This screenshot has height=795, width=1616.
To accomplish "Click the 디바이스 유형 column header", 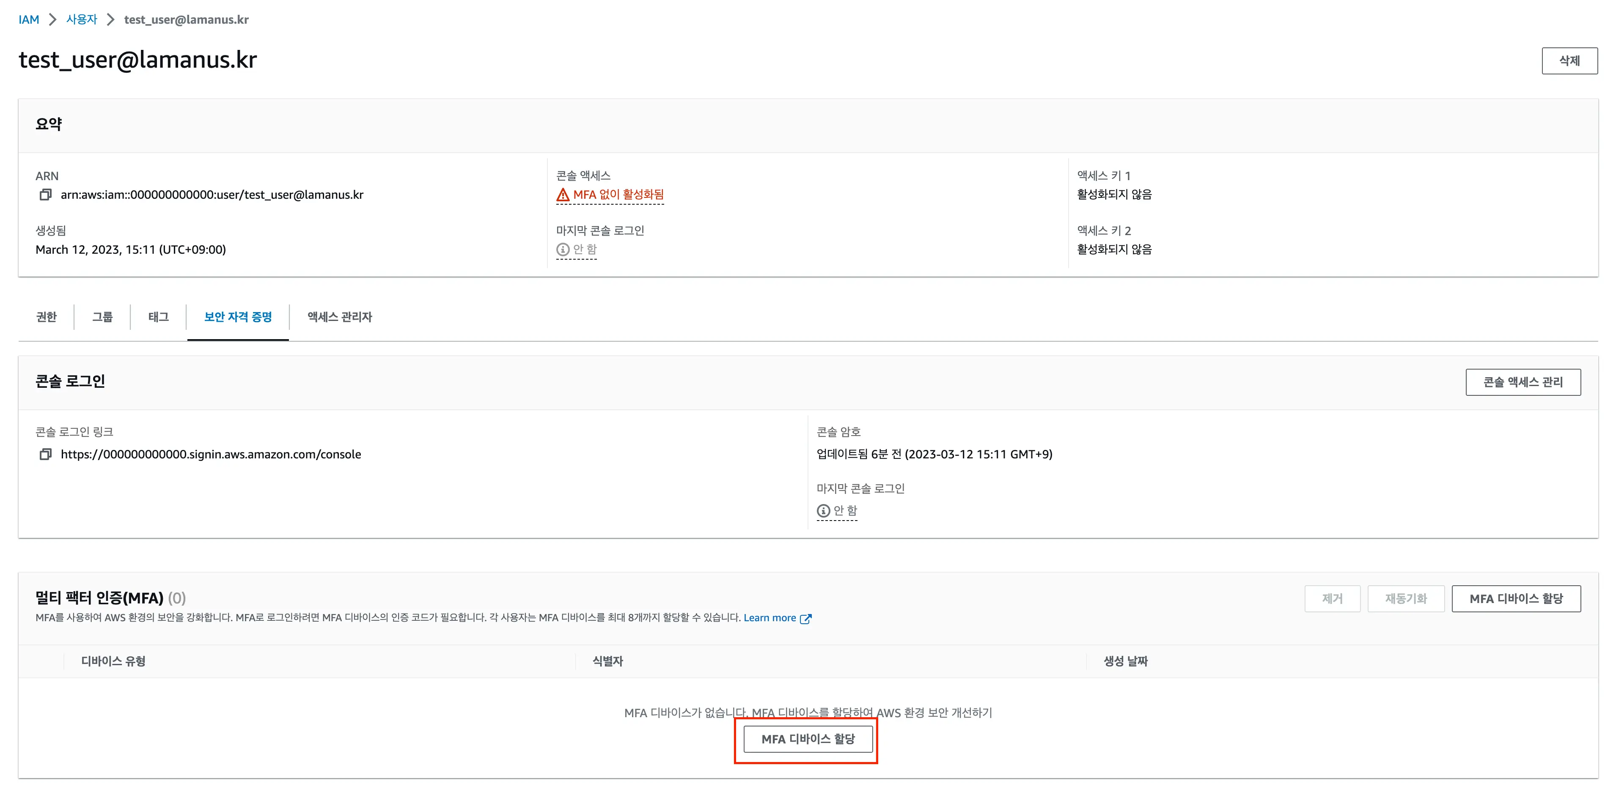I will (x=113, y=661).
